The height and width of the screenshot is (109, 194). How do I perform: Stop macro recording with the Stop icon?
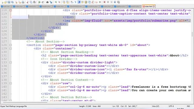click(108, 2)
